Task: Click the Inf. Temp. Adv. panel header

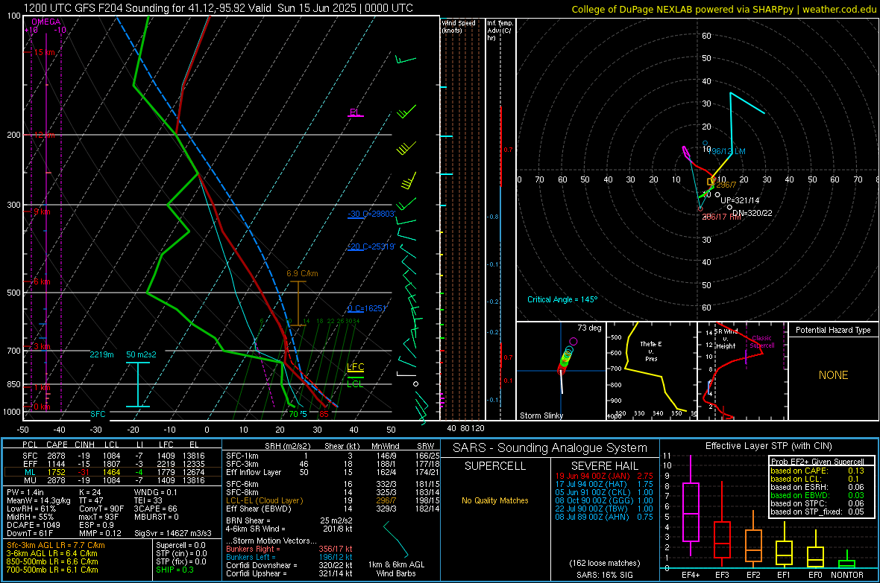Action: point(500,31)
